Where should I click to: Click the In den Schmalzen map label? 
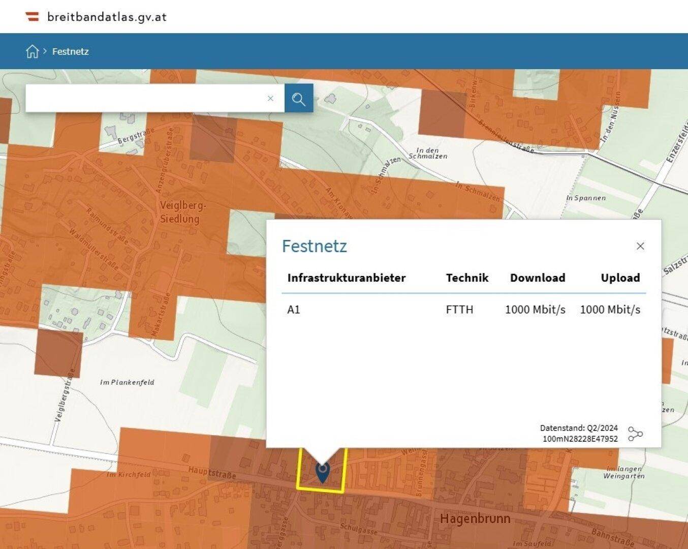coord(428,153)
